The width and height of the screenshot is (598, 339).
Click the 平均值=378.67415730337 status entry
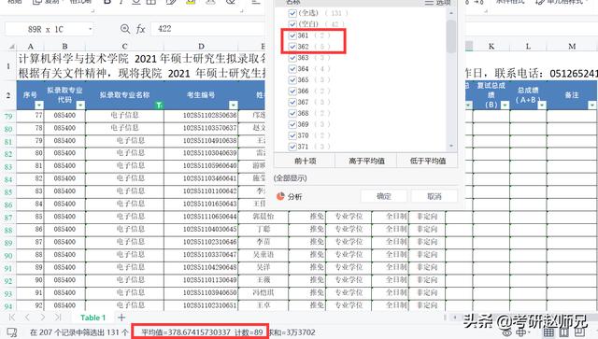click(x=186, y=332)
